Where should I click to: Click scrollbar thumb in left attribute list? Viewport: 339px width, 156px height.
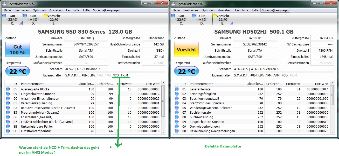[x=163, y=102]
